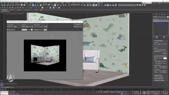Image resolution: width=169 pixels, height=95 pixels.
Task: Open the Utilities wrench icon
Action: point(167,15)
